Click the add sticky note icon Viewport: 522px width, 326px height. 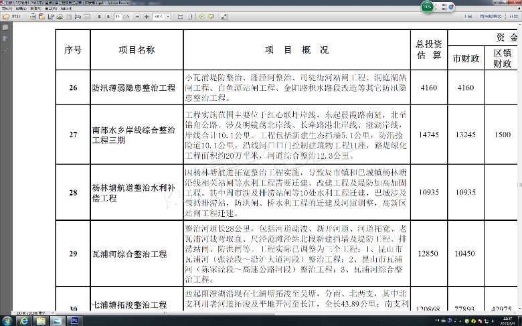pyautogui.click(x=202, y=16)
